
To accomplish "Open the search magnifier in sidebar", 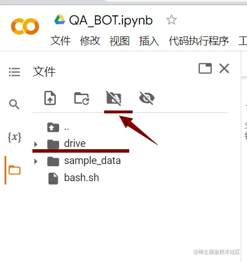I will pos(14,104).
